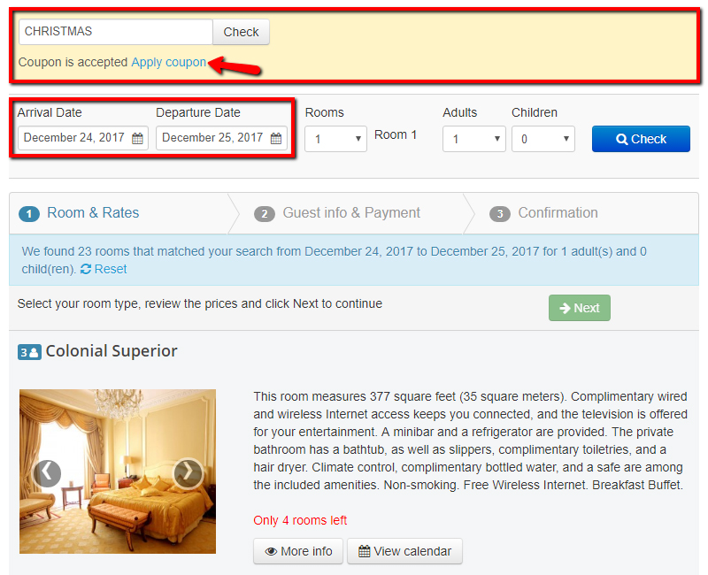This screenshot has height=575, width=708.
Task: Open the Rooms dropdown
Action: (x=335, y=139)
